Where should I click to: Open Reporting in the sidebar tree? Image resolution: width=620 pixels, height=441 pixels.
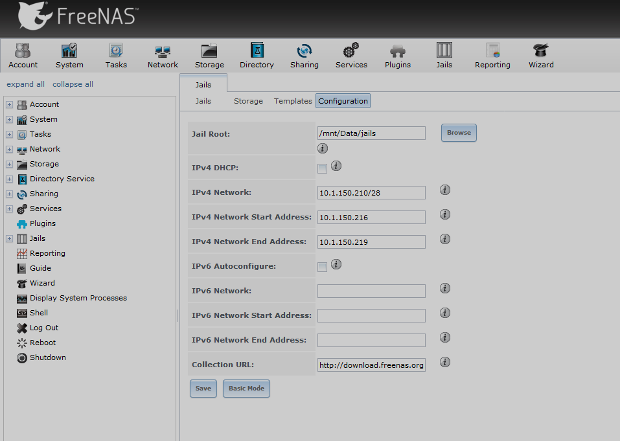point(41,253)
